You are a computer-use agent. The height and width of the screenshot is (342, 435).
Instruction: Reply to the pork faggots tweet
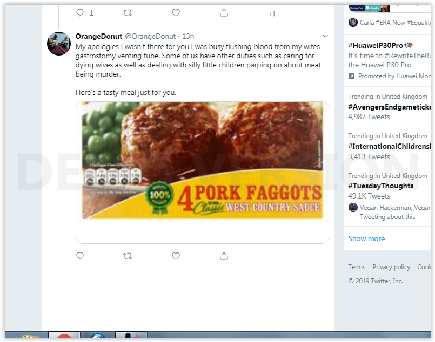pyautogui.click(x=80, y=256)
